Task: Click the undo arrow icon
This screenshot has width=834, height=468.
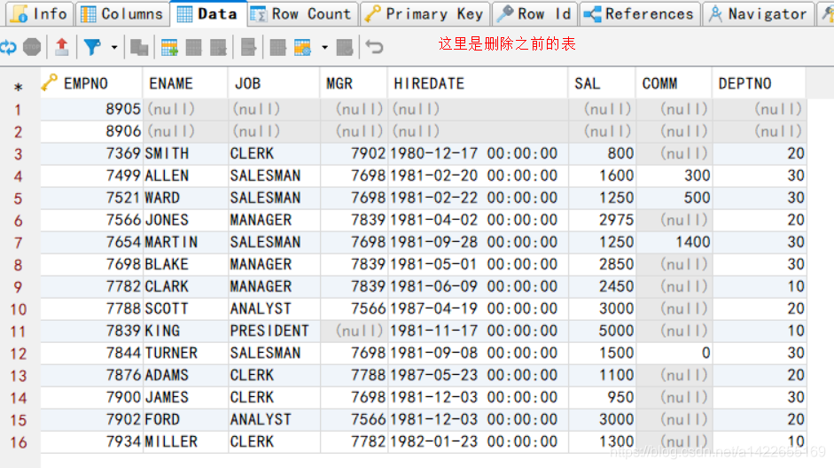Action: click(374, 47)
